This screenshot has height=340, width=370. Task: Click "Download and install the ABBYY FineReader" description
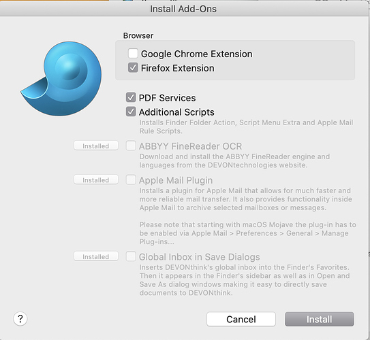point(234,160)
